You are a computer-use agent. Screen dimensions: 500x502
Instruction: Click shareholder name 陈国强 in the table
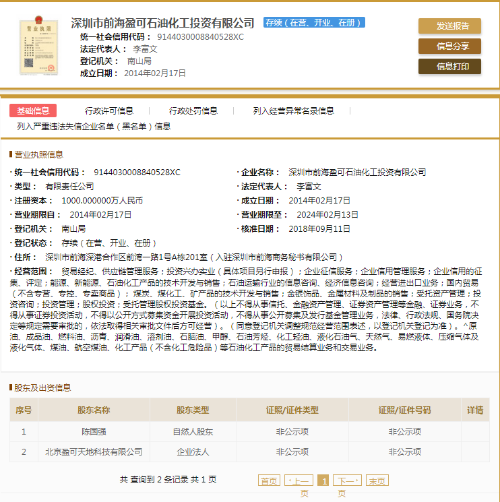tap(94, 432)
